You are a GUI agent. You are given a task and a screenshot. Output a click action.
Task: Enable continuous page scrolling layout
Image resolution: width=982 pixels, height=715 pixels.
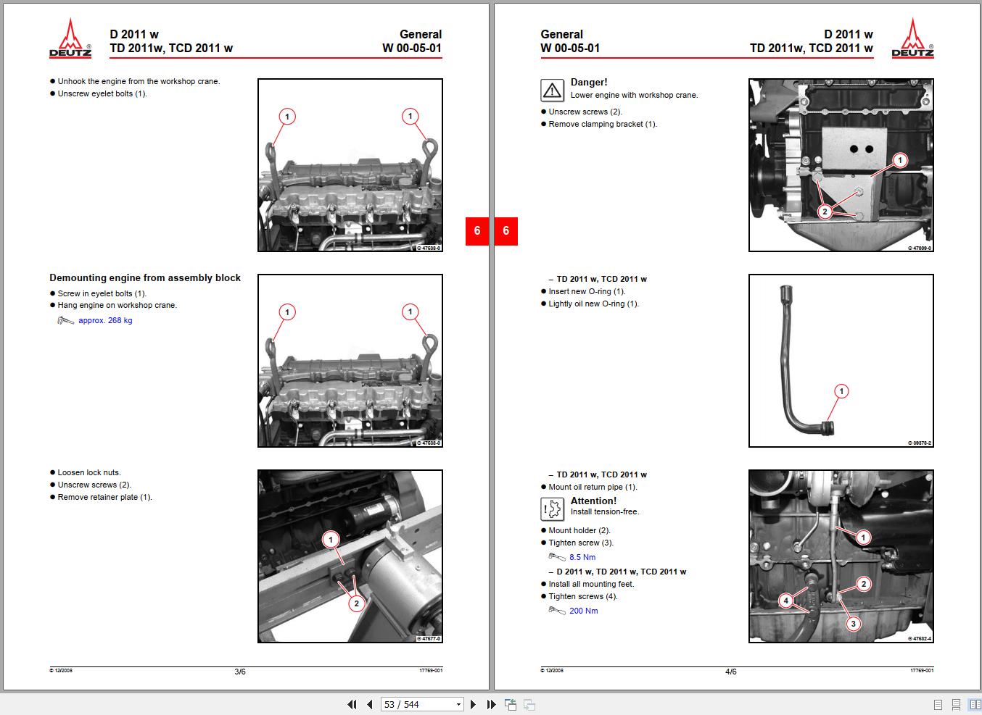click(956, 704)
